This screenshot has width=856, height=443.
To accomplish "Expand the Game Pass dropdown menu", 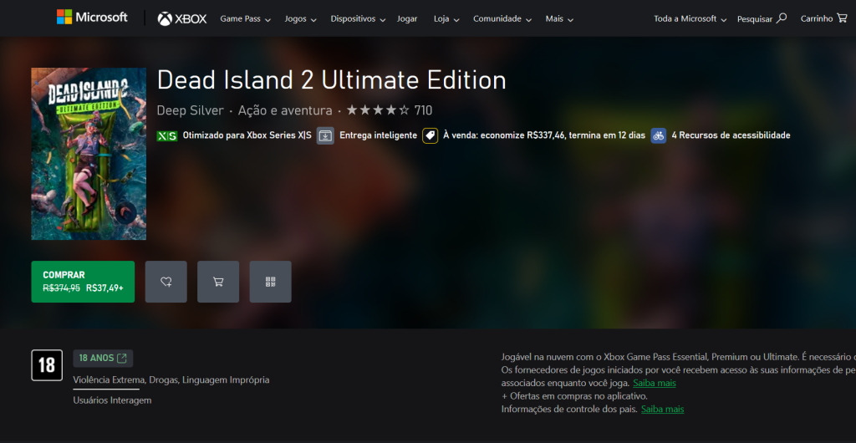I will (245, 18).
